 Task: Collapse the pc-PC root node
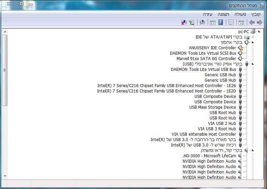pos(259,31)
